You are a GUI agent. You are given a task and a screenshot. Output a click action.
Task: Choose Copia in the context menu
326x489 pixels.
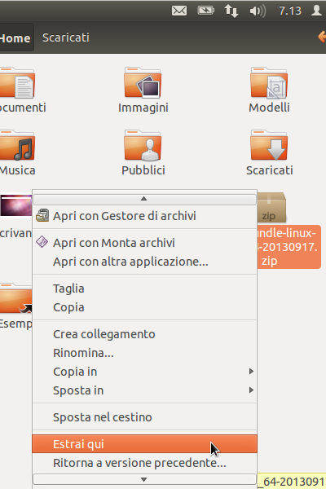[x=144, y=307]
